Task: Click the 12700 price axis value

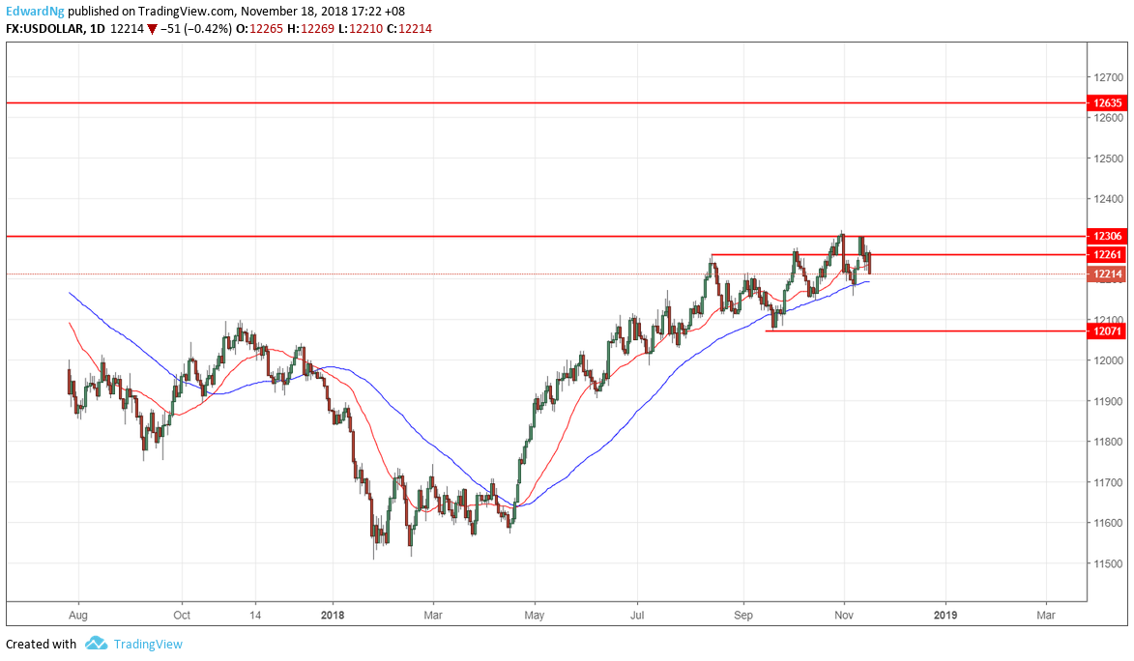Action: pos(1108,76)
